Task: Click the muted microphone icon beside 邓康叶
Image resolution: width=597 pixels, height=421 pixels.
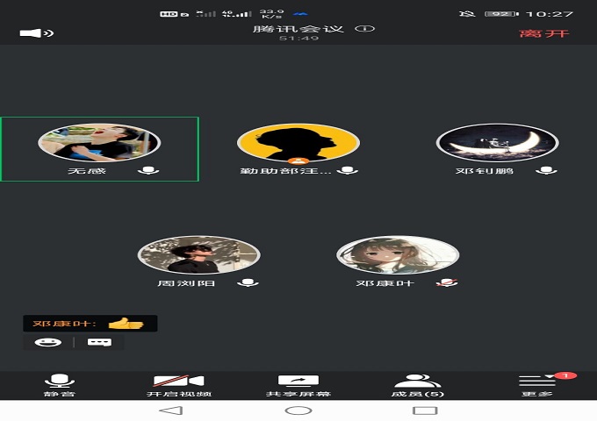Action: pyautogui.click(x=448, y=282)
